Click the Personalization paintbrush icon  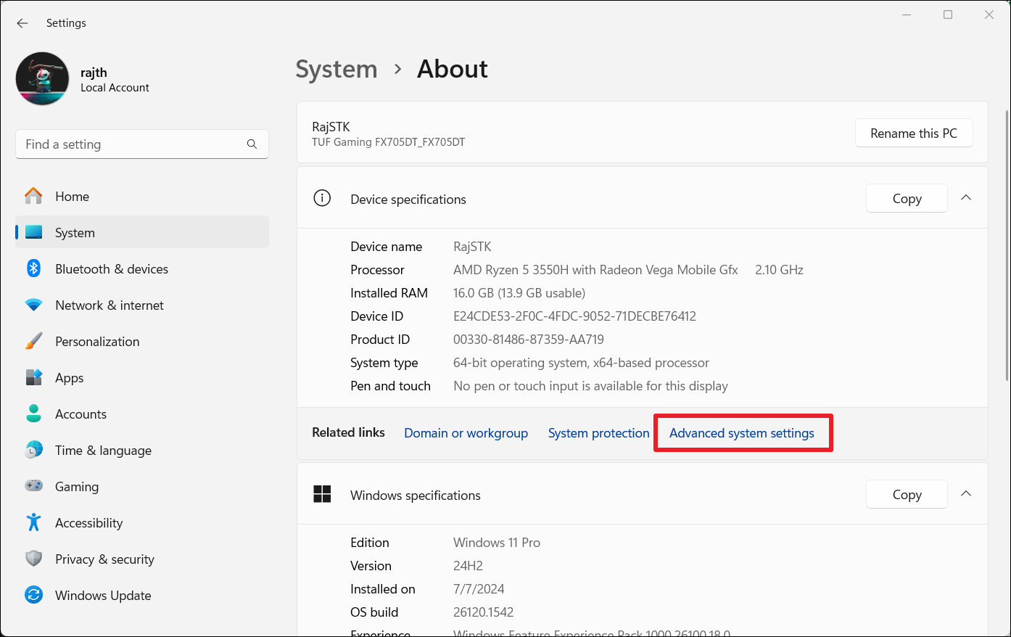33,341
